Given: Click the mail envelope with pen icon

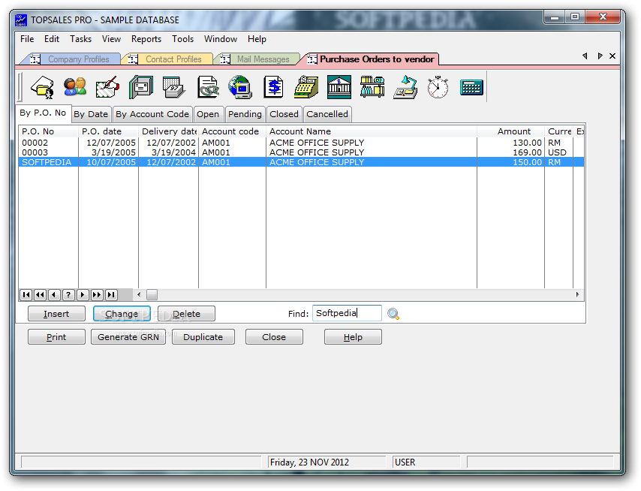Looking at the screenshot, I should click(107, 87).
